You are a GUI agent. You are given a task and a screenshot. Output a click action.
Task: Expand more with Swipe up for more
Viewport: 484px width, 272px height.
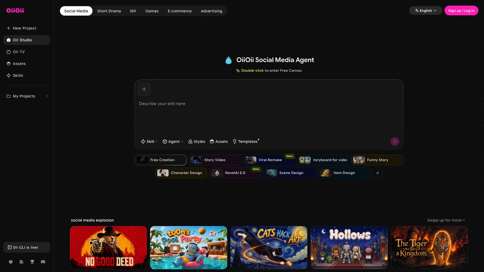(x=446, y=220)
